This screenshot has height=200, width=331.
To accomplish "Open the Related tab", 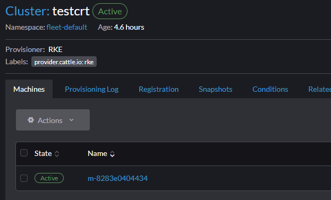I will point(319,89).
